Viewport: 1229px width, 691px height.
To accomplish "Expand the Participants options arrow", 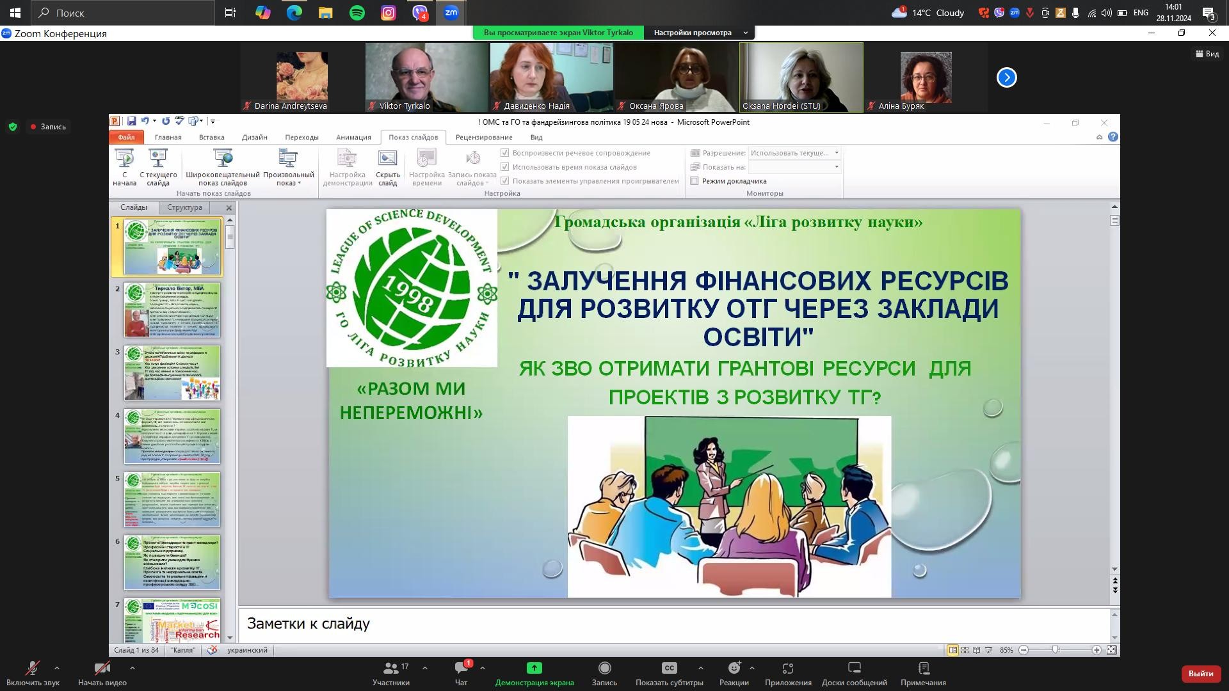I will 425,668.
